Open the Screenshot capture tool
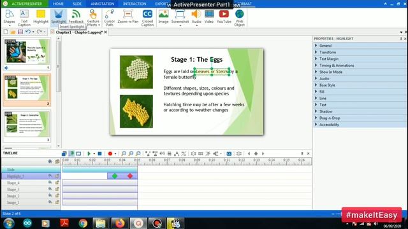The image size is (408, 229). (180, 18)
